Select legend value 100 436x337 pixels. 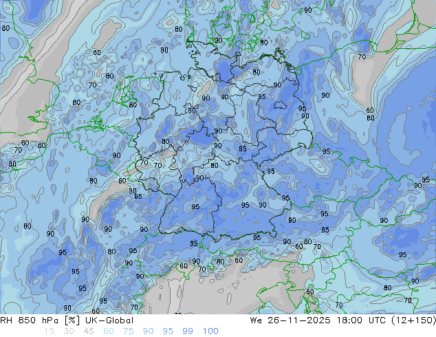(x=210, y=331)
